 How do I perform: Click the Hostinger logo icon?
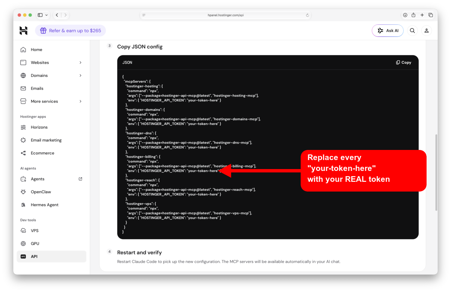pyautogui.click(x=24, y=31)
